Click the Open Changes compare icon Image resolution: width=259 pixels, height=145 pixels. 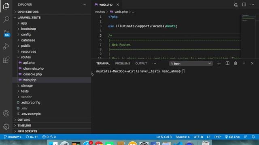(236, 4)
